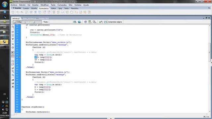The image size is (212, 119).
Task: Open Comprobar página dropdown
Action: tap(113, 22)
